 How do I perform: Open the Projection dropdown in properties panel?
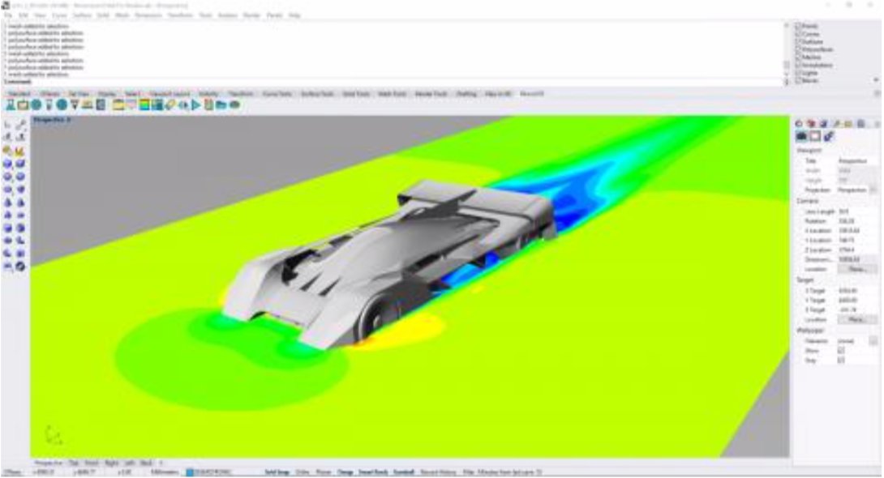coord(873,190)
